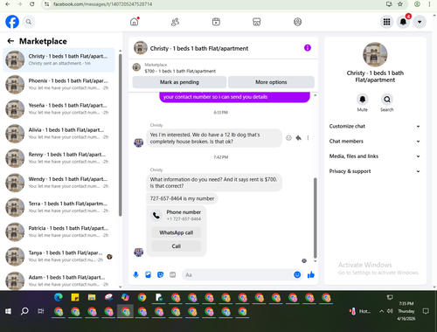The height and width of the screenshot is (332, 437).
Task: Open the emoji picker in message box
Action: pos(297,274)
